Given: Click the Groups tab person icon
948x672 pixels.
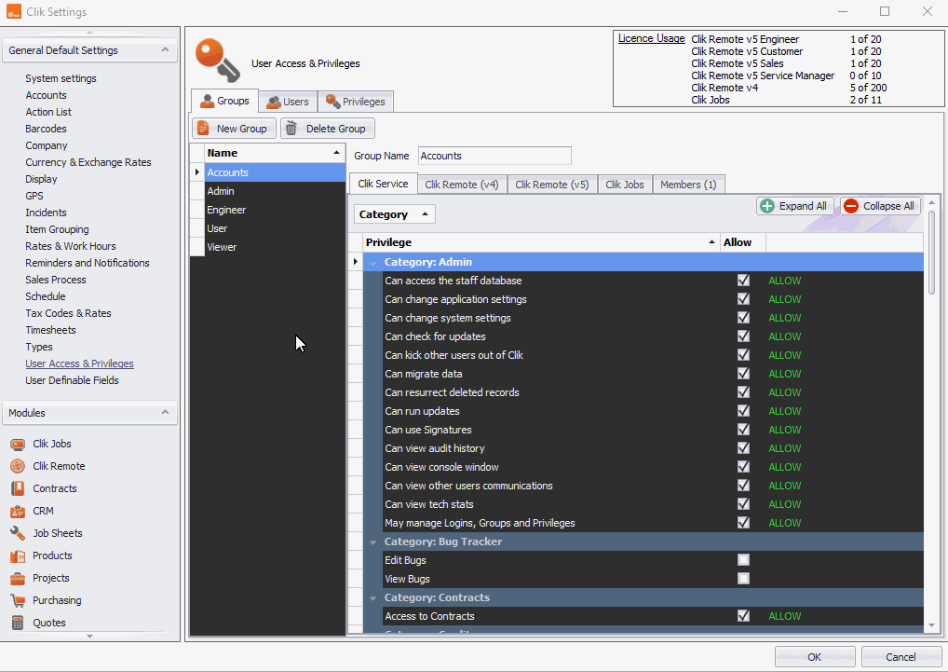Looking at the screenshot, I should 208,101.
